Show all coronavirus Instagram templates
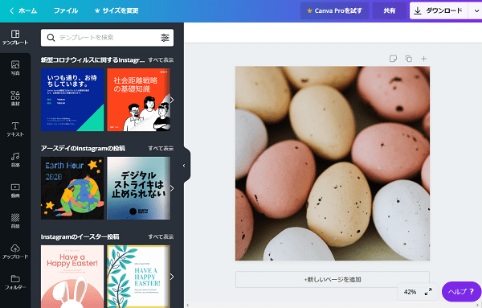This screenshot has height=308, width=482. (161, 60)
